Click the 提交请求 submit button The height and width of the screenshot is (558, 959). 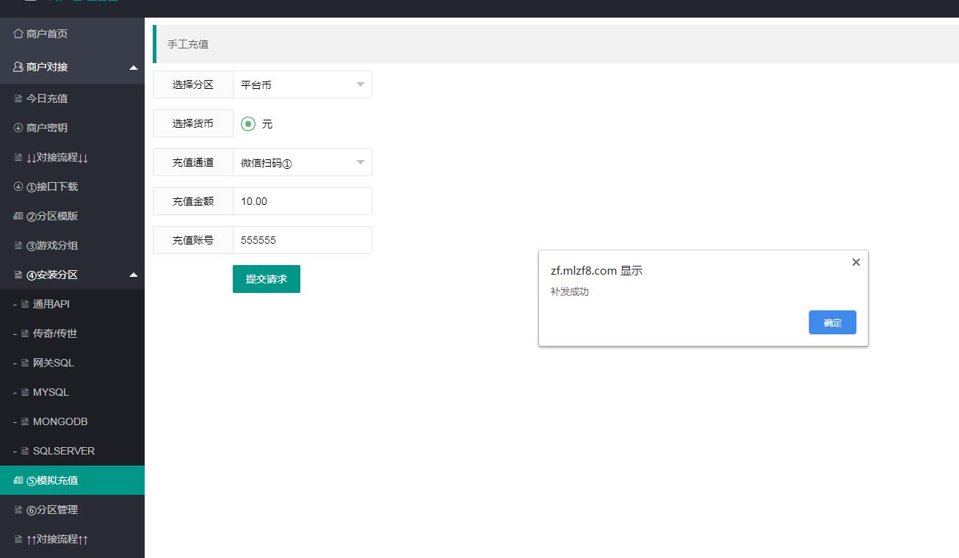pyautogui.click(x=267, y=279)
